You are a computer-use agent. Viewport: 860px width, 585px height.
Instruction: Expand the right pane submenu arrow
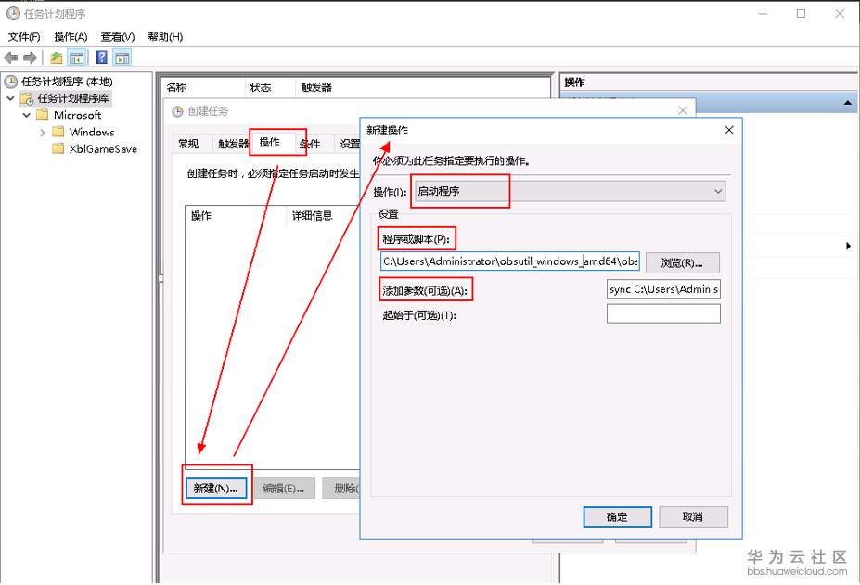pyautogui.click(x=848, y=247)
